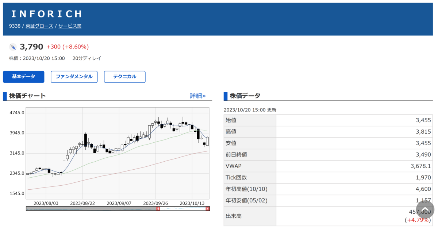
Task: Click the price change +300 (+8.60%)
Action: [x=68, y=47]
